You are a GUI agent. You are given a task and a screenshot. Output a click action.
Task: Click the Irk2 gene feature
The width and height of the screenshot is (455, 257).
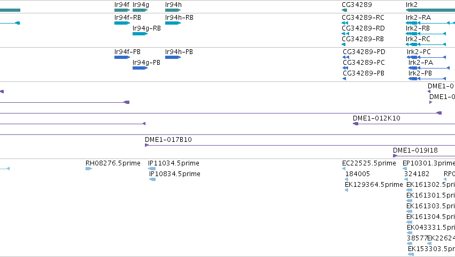tap(430, 10)
